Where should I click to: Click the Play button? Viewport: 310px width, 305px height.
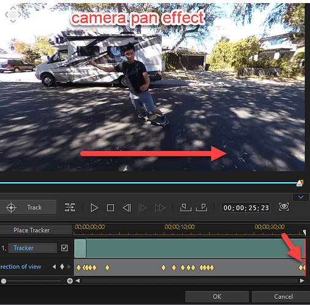point(94,208)
